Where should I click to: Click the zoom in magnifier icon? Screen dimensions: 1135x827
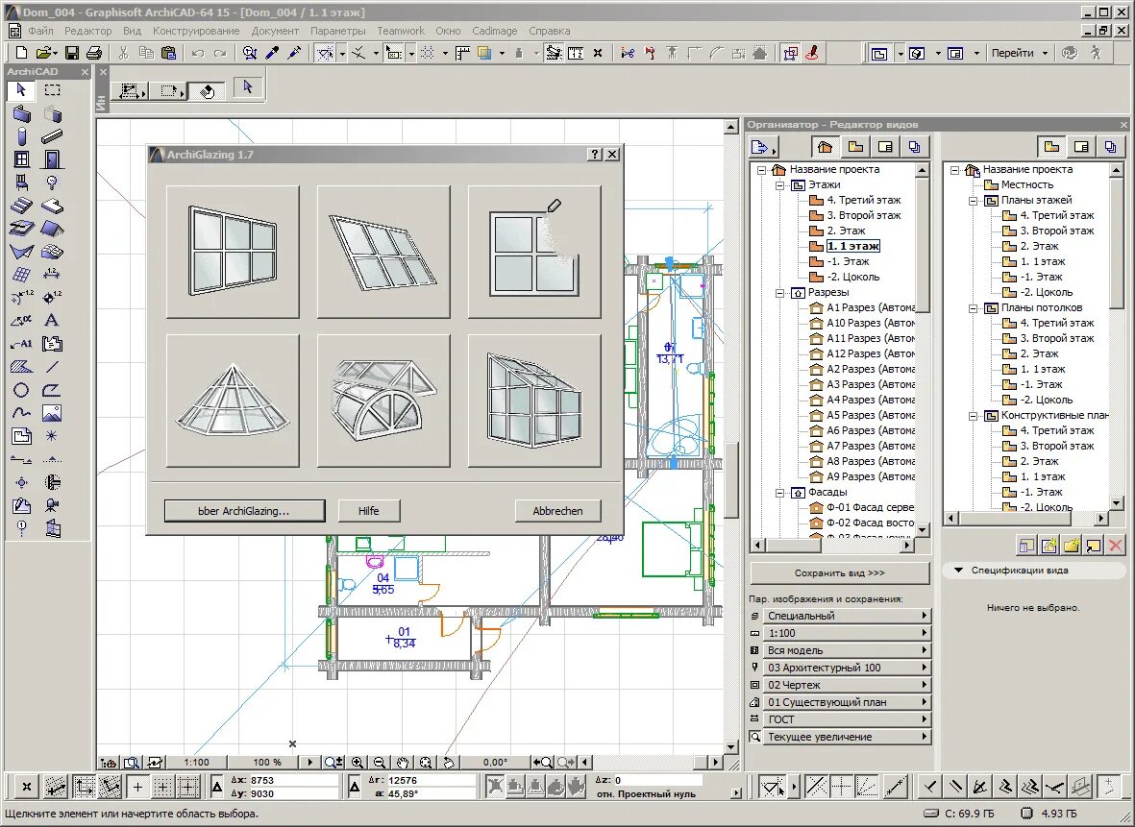pos(358,762)
